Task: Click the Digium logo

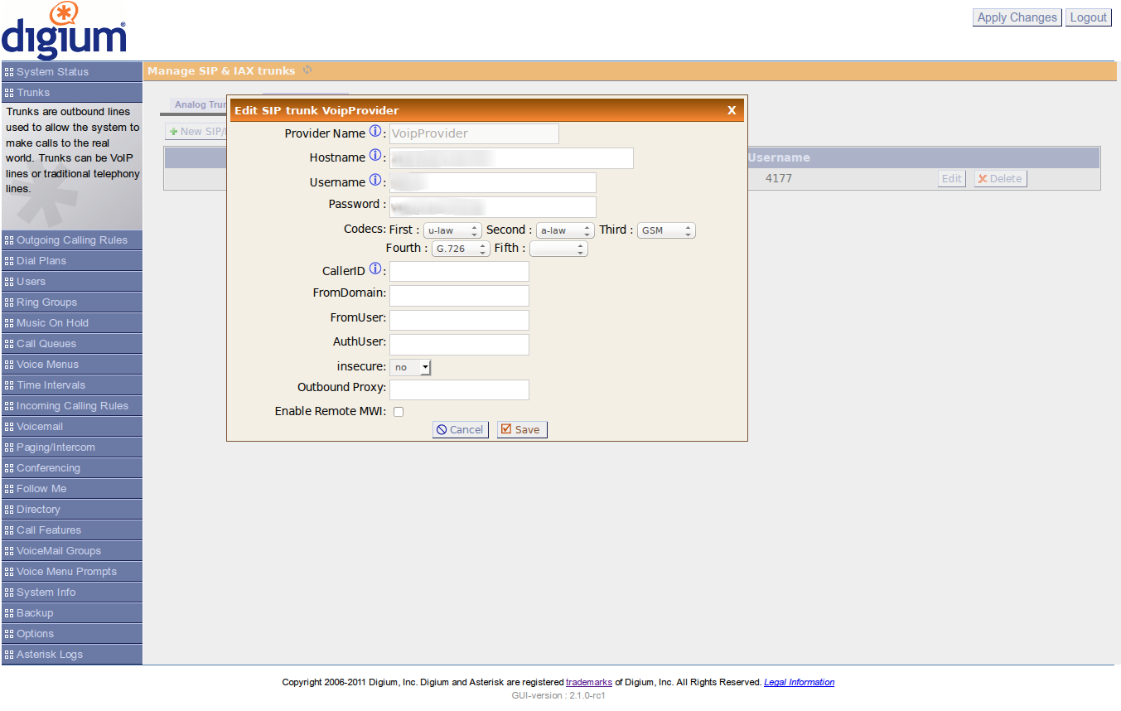Action: tap(64, 31)
